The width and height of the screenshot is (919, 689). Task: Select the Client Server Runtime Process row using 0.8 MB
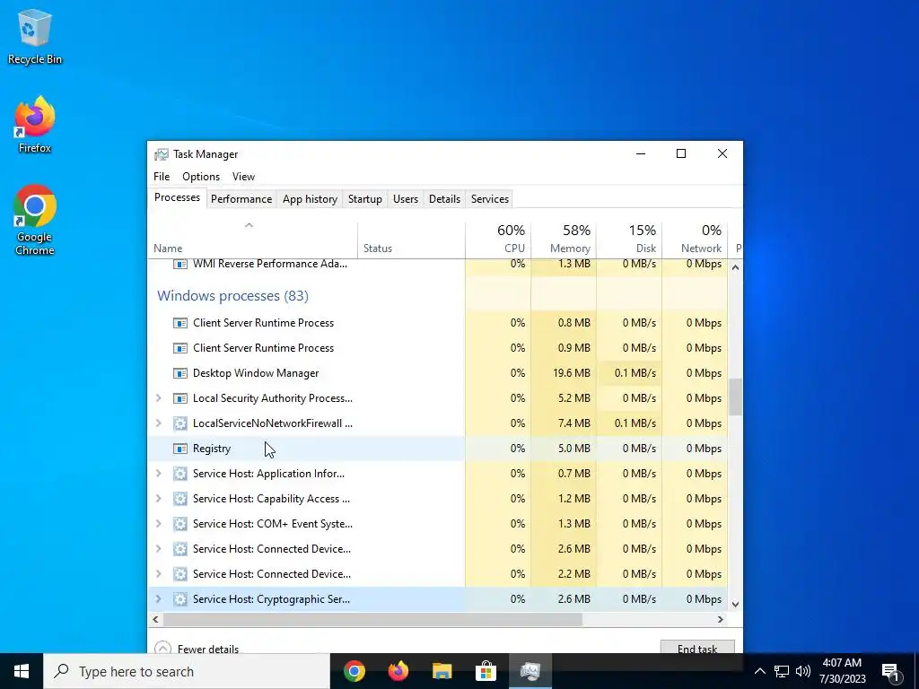coord(438,323)
